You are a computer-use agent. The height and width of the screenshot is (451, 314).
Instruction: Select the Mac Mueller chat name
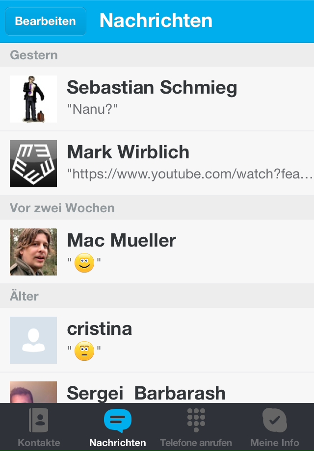pyautogui.click(x=122, y=240)
